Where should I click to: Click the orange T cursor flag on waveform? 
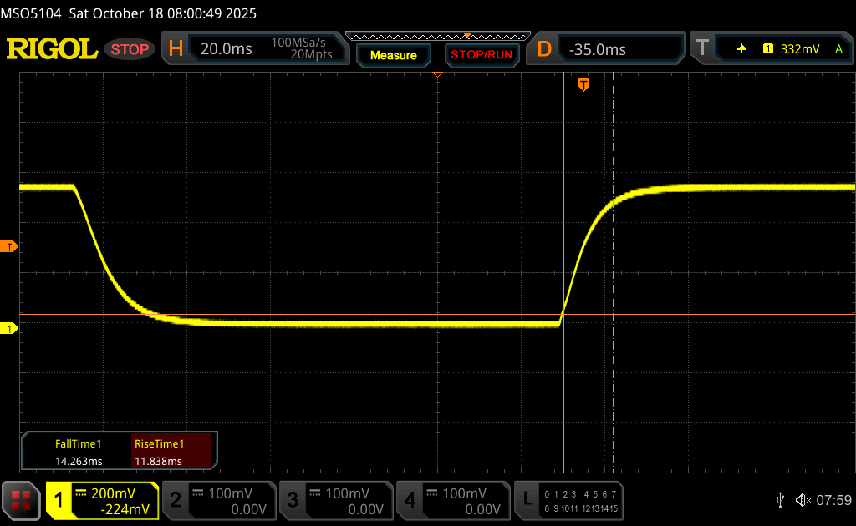click(583, 83)
